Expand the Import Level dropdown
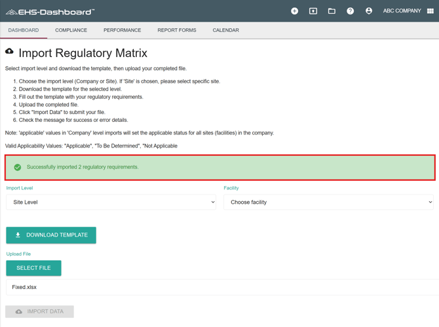The image size is (439, 327). click(x=111, y=202)
